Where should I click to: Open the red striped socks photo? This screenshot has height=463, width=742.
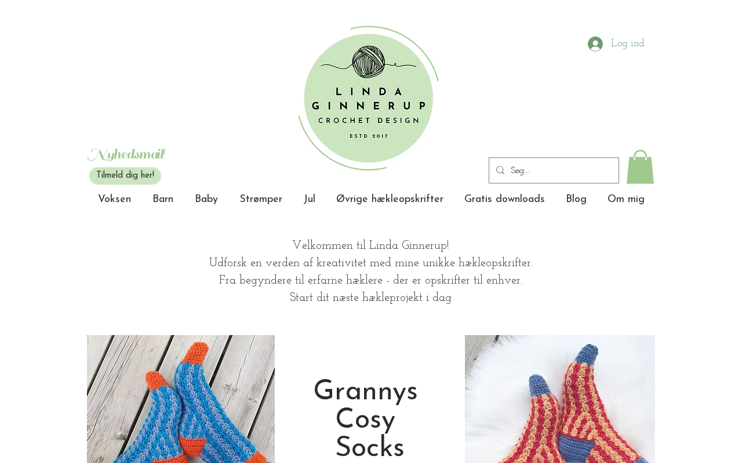(x=560, y=399)
